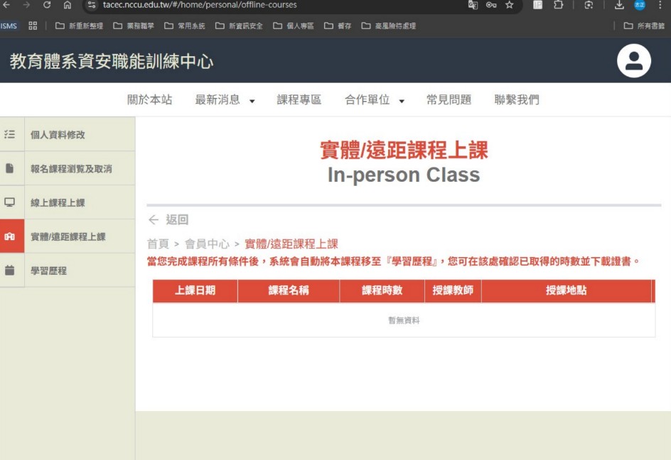Viewport: 671px width, 460px height.
Task: Click the 授課地點 column header
Action: coord(566,291)
